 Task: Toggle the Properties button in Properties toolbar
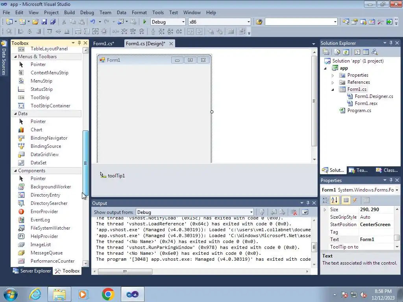pos(346,200)
